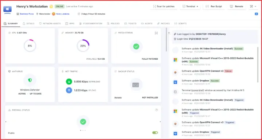Screen dimensions: 262x140
Task: Click the scan icon in Patch Status card
Action: pos(156,33)
